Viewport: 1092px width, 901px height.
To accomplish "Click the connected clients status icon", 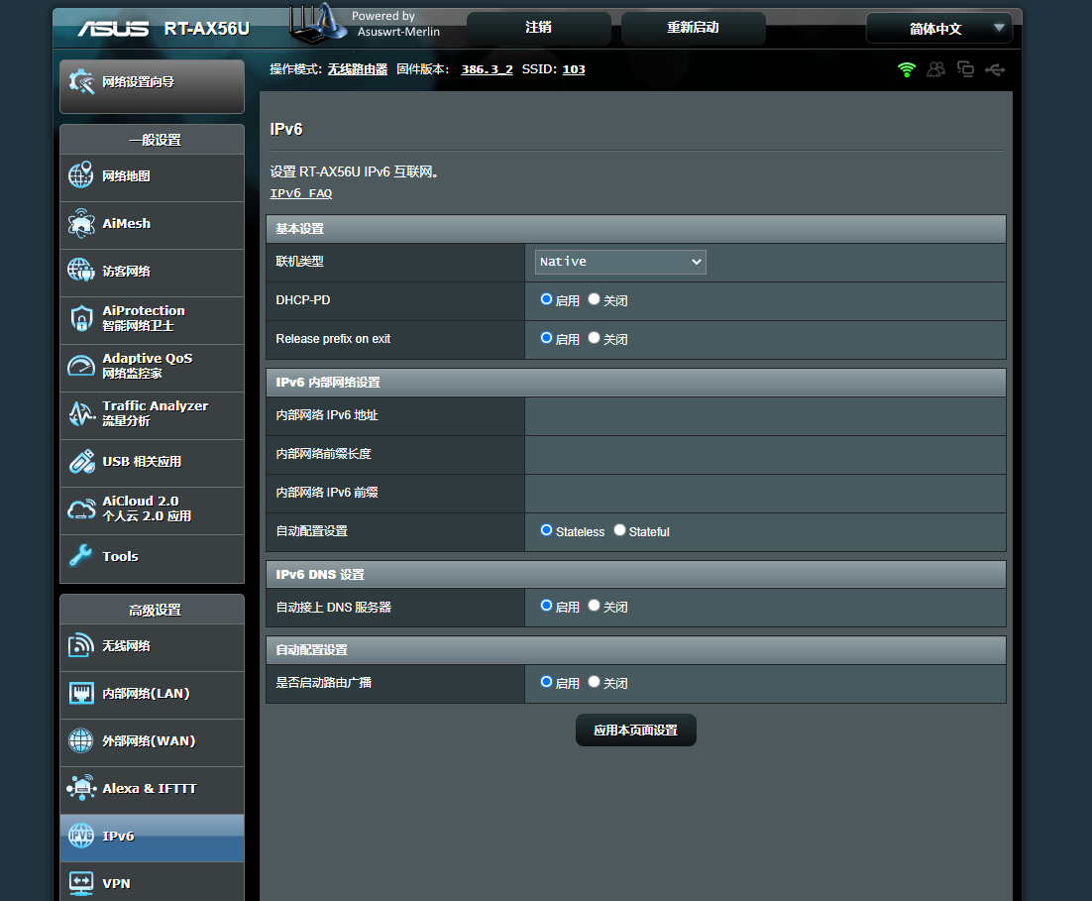I will [935, 69].
